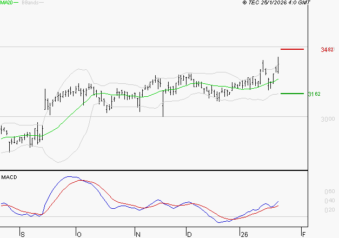Click the S month marker on time axis

pyautogui.click(x=23, y=235)
